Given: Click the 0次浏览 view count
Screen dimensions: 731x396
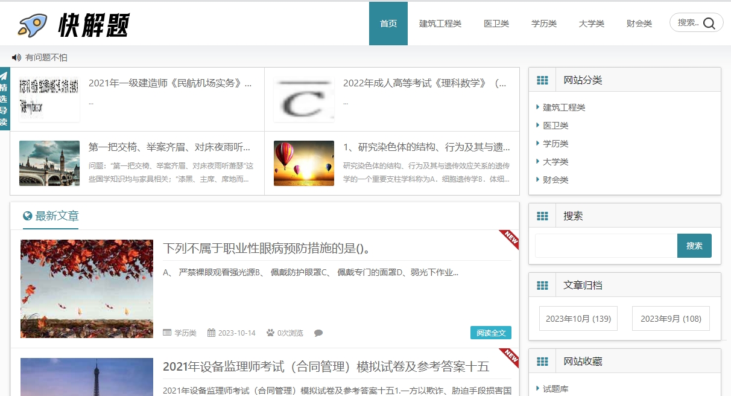Looking at the screenshot, I should (x=290, y=333).
